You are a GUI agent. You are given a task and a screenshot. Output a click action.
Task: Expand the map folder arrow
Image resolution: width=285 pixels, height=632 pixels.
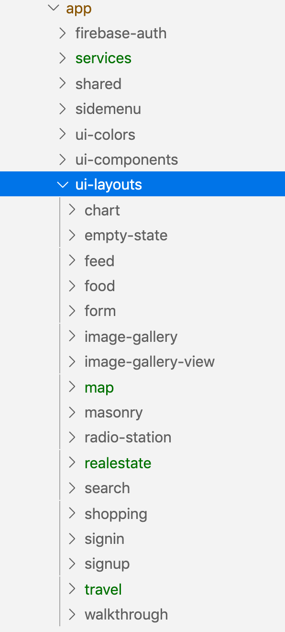72,387
